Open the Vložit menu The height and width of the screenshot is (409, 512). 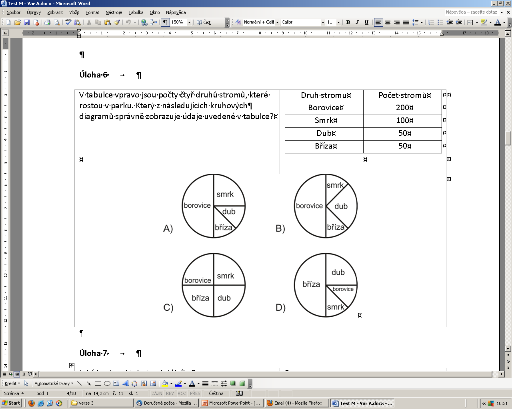pos(74,12)
